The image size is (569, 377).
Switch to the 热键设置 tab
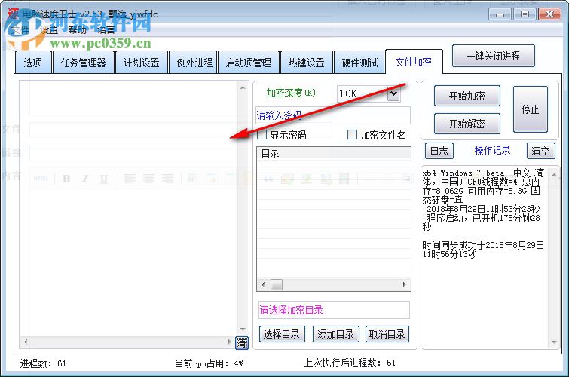(306, 63)
